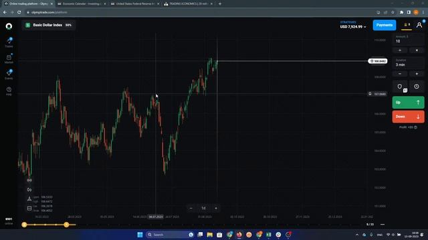The image size is (428, 240).
Task: Click the Olymp Trade logo icon
Action: pos(9,26)
